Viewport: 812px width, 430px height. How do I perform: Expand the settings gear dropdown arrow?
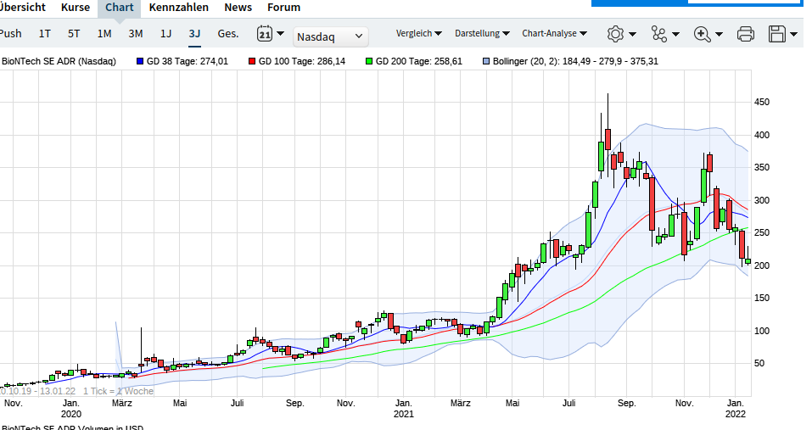click(x=632, y=35)
